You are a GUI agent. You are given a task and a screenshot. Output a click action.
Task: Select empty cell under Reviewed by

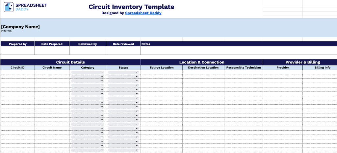click(x=88, y=50)
